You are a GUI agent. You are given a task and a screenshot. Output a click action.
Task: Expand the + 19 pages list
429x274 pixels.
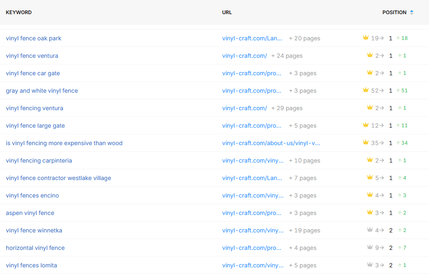click(304, 231)
